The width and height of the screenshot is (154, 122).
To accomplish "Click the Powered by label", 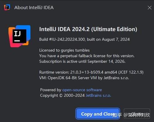I will point(51,90).
